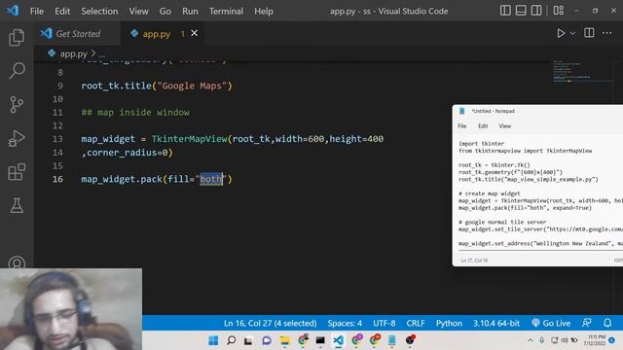Open the Selection menu
The image size is (623, 350).
click(x=99, y=11)
